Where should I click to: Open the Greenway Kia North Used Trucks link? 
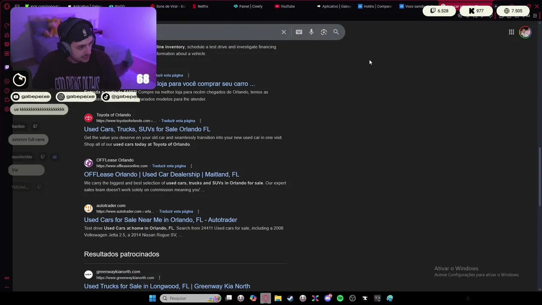(167, 286)
